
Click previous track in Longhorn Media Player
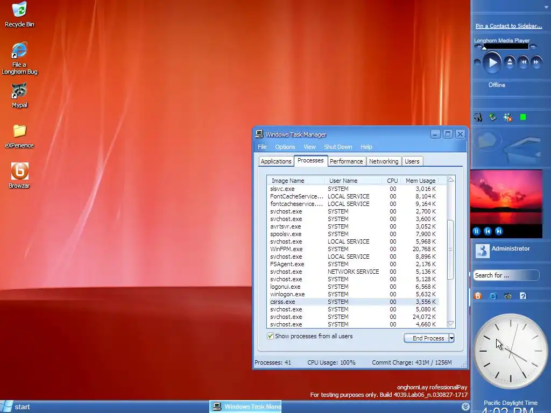pyautogui.click(x=523, y=62)
